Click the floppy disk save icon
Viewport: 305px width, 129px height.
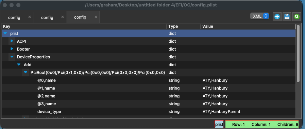point(287,17)
